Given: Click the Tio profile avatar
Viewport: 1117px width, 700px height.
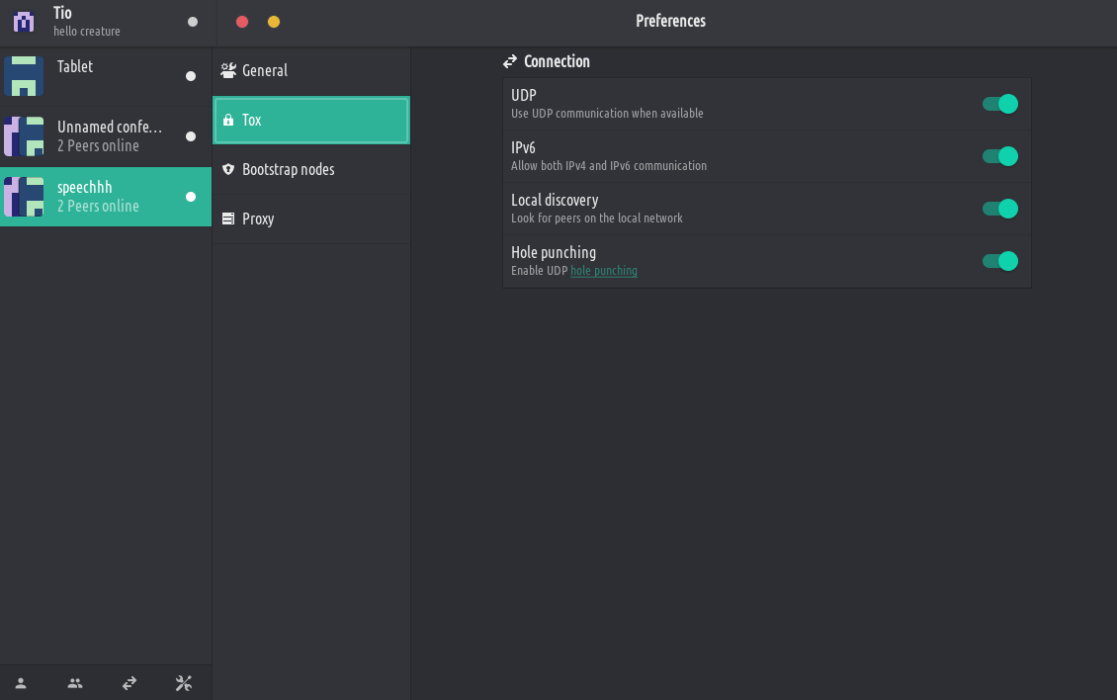Looking at the screenshot, I should pyautogui.click(x=24, y=22).
